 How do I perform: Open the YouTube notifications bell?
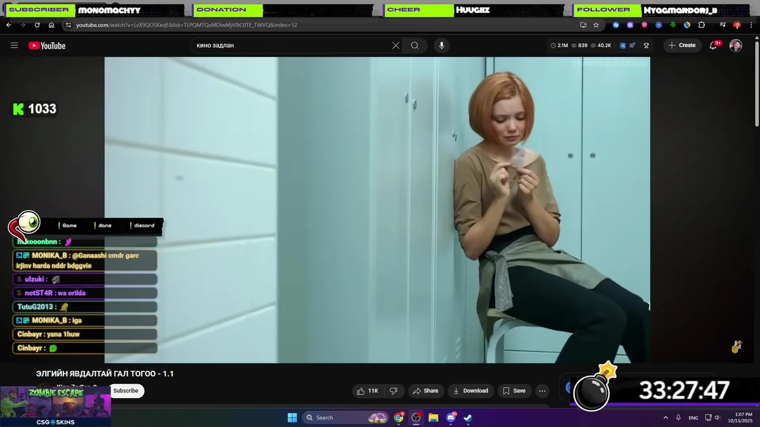714,45
